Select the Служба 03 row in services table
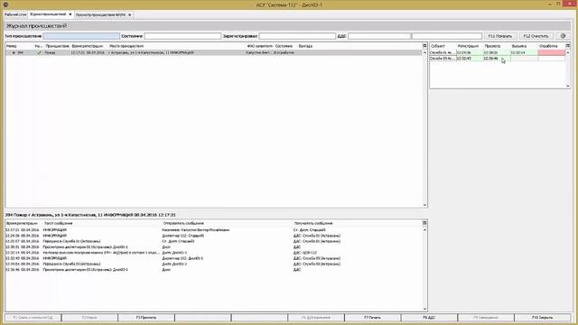Screen dimensions: 578x325 pos(498,58)
